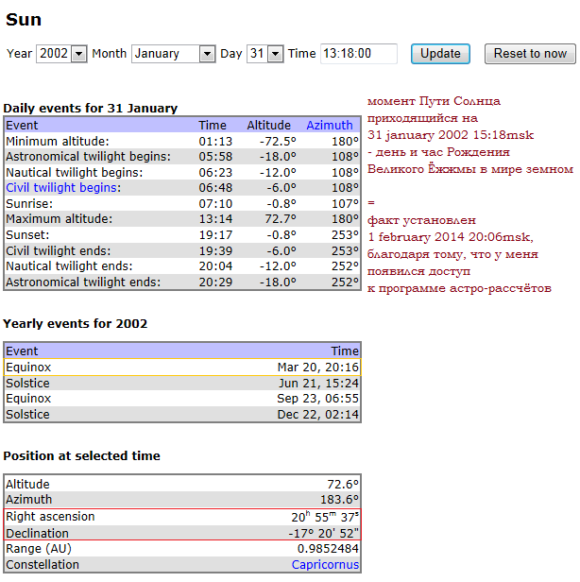Image resolution: width=580 pixels, height=582 pixels.
Task: Open the Month dropdown showing January
Action: [x=173, y=54]
